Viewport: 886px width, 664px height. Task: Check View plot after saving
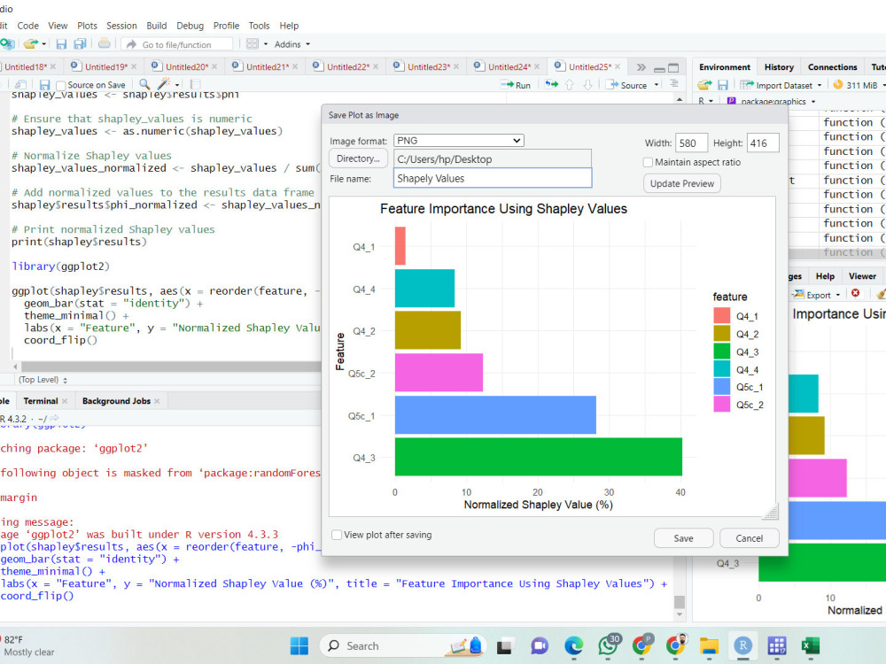337,534
